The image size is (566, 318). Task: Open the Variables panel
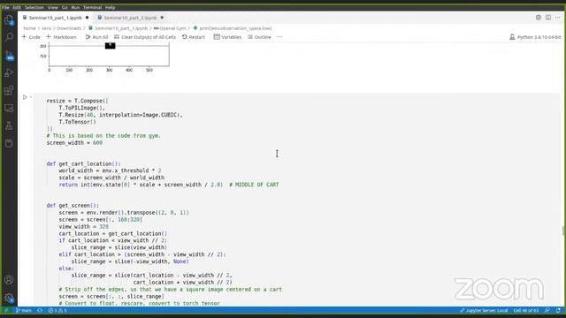(227, 37)
